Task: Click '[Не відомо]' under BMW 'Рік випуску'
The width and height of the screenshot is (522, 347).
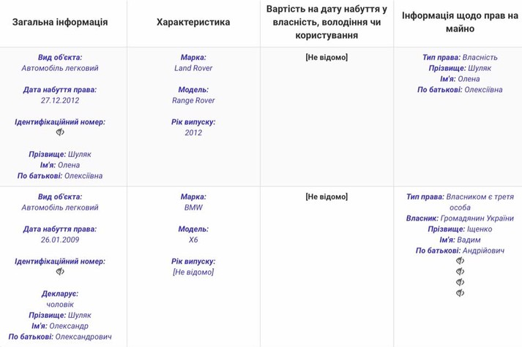Action: click(x=193, y=272)
